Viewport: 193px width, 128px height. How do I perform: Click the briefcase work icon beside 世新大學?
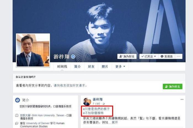[x=17, y=115]
